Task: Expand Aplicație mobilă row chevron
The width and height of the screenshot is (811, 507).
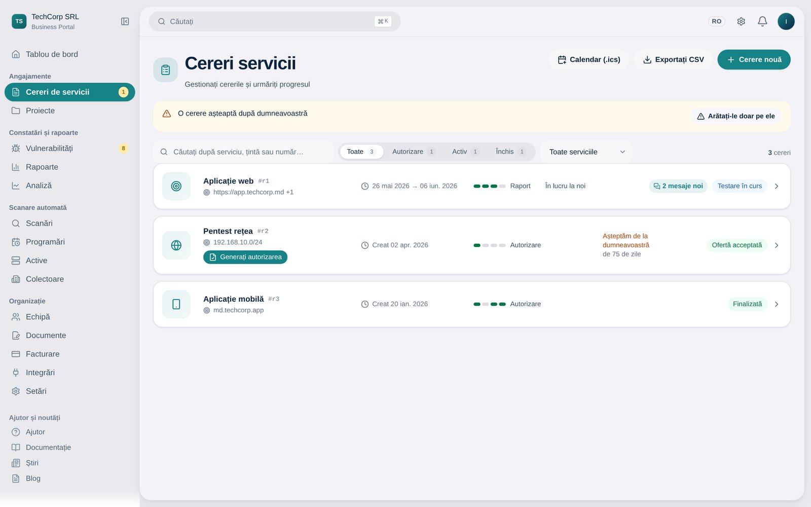Action: (x=777, y=304)
